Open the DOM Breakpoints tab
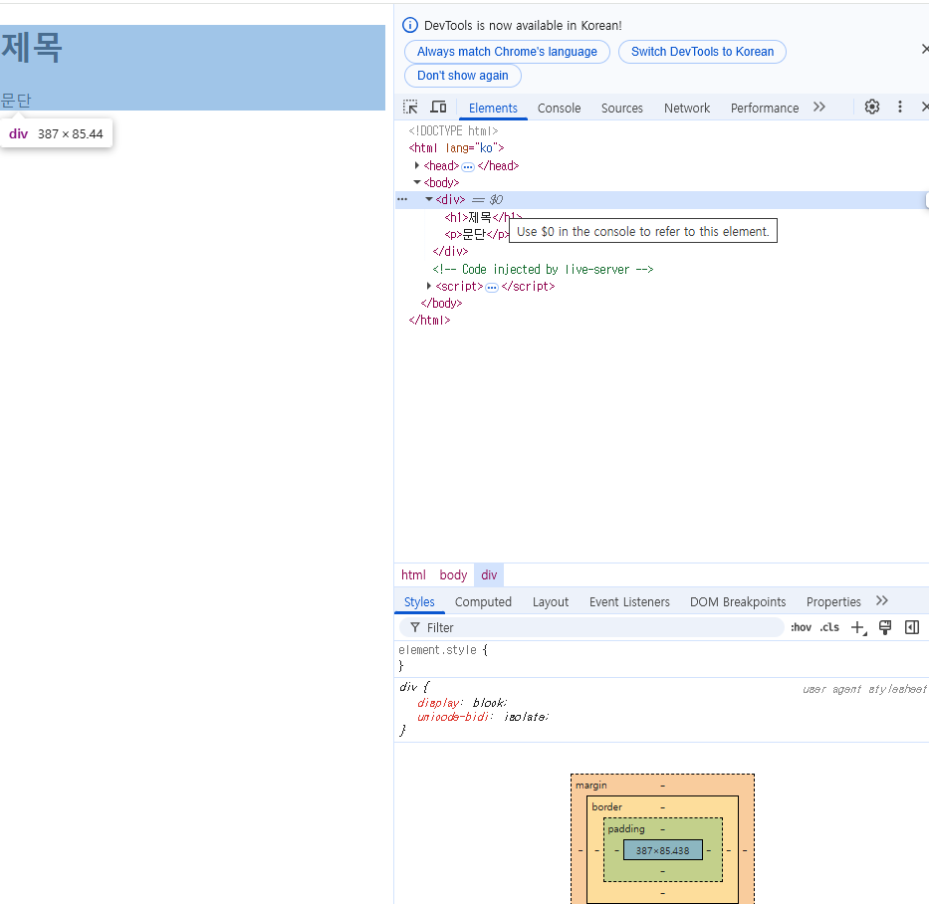 point(738,602)
